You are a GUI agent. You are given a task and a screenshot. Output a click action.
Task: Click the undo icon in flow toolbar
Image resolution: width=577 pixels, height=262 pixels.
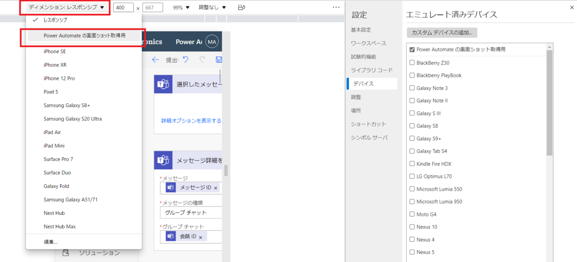(x=186, y=60)
